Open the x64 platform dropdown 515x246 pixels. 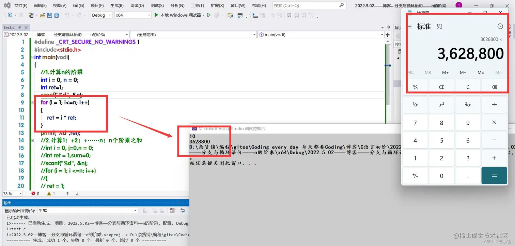tap(133, 15)
